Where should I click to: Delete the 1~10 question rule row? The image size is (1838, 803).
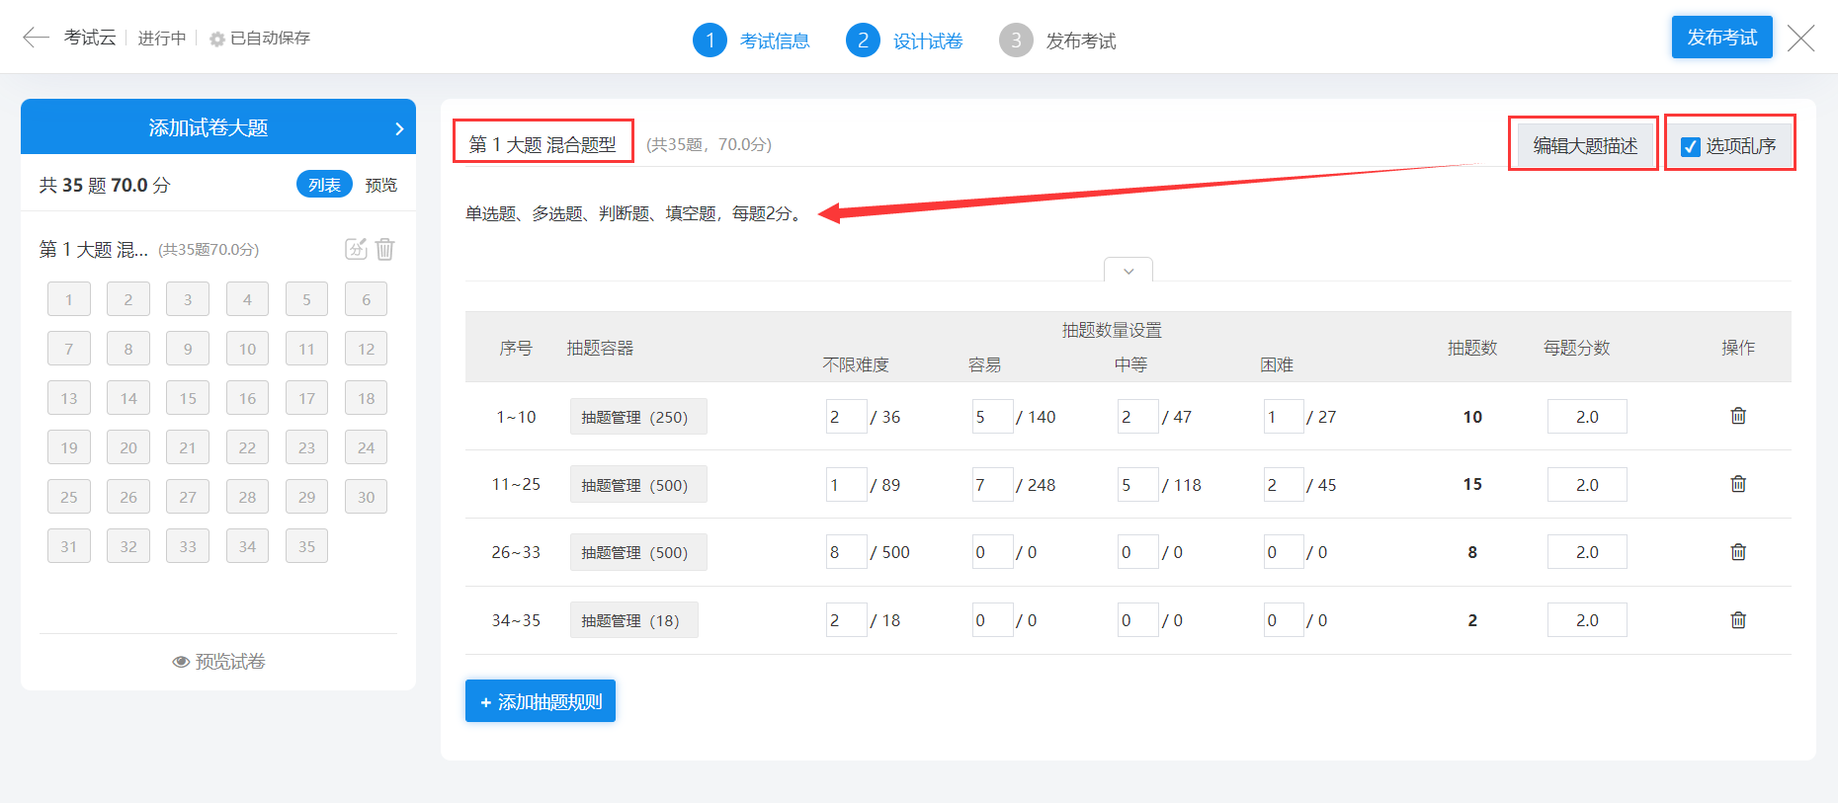tap(1738, 416)
